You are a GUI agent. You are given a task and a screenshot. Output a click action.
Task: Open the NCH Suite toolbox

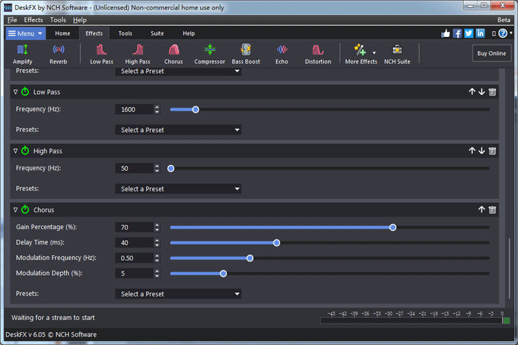[x=397, y=54]
